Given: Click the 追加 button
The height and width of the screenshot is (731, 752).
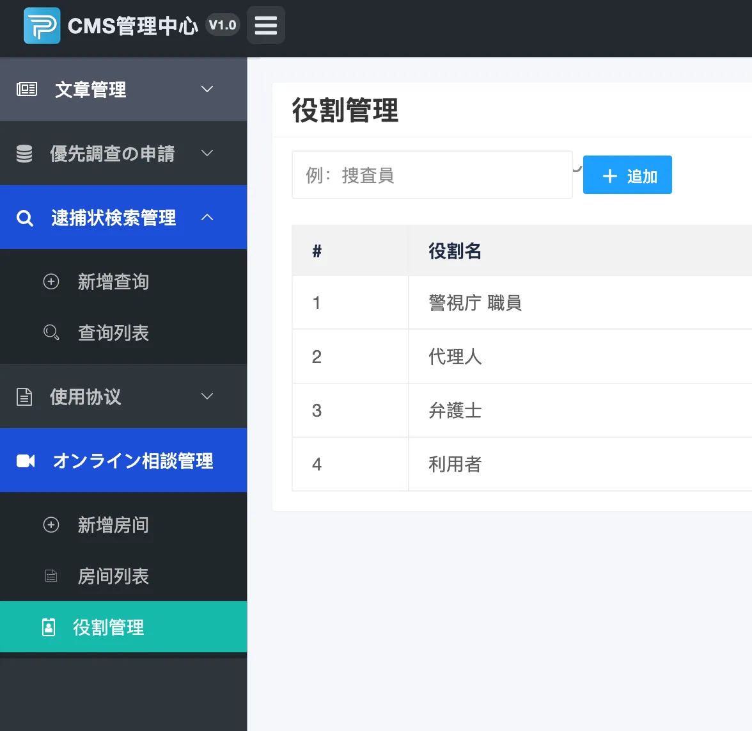Looking at the screenshot, I should [x=627, y=175].
